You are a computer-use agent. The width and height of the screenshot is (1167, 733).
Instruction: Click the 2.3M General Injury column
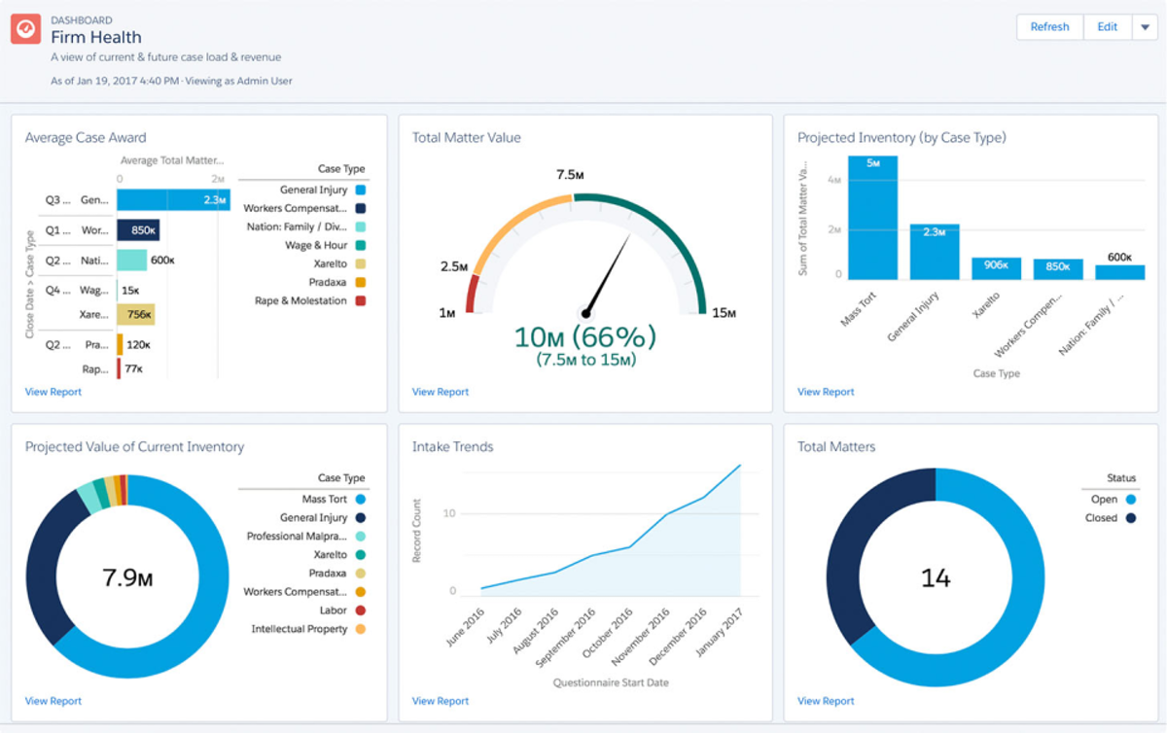pyautogui.click(x=935, y=252)
